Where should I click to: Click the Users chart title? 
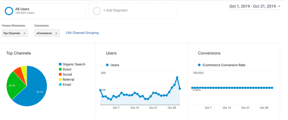point(111,53)
